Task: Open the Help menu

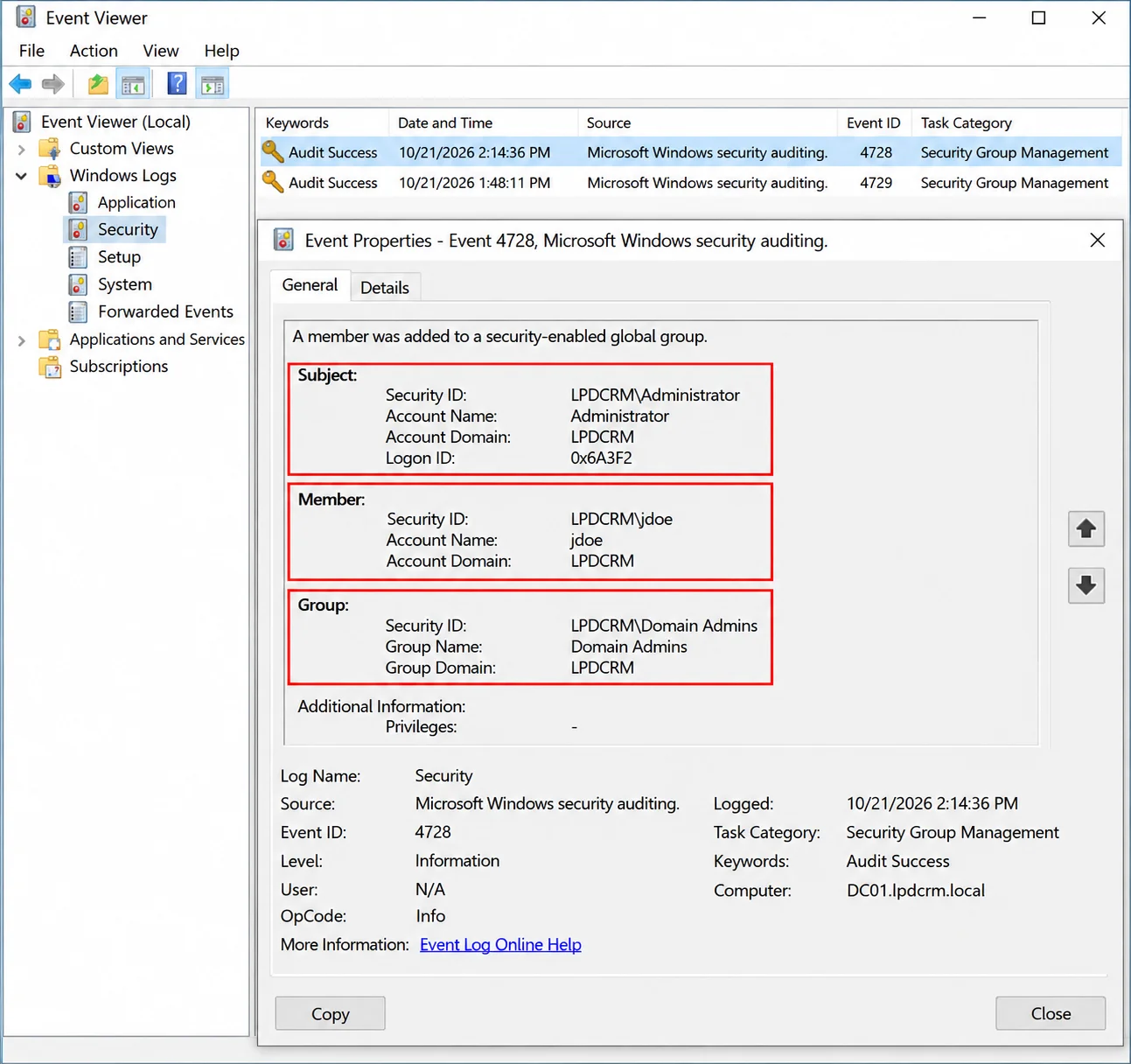Action: (x=221, y=51)
